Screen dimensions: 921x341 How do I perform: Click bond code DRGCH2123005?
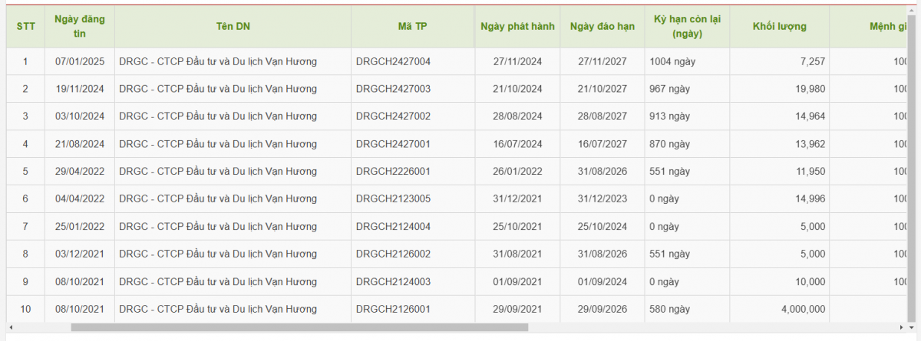(393, 199)
